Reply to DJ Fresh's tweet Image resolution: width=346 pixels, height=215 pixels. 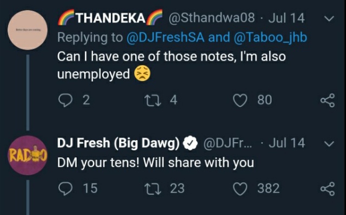(x=65, y=189)
